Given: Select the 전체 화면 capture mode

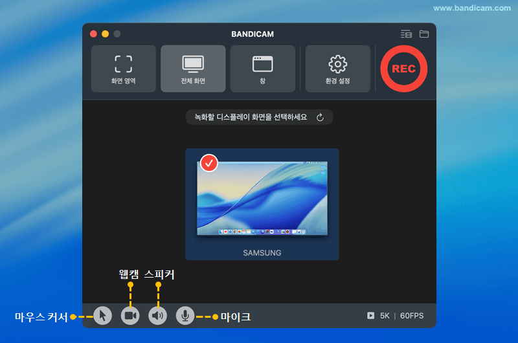Looking at the screenshot, I should (193, 69).
